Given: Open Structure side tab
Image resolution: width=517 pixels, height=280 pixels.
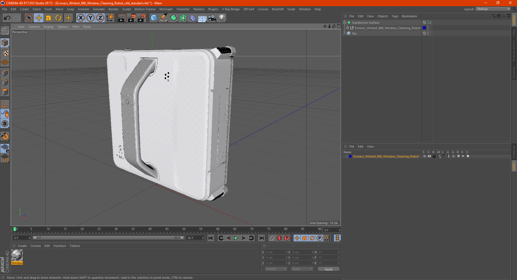Looking at the screenshot, I should click(x=514, y=72).
